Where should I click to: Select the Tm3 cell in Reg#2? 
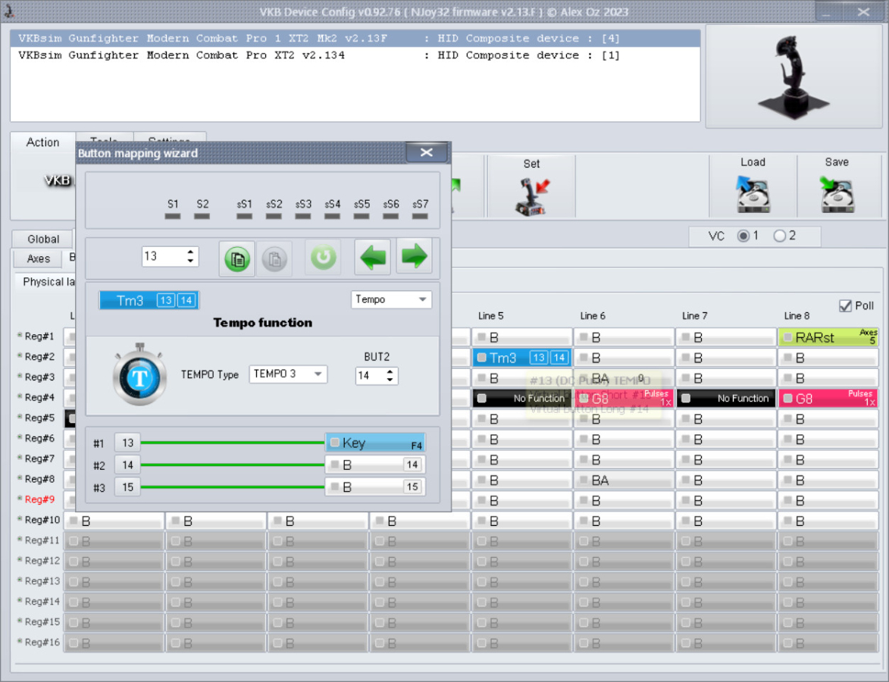point(521,358)
